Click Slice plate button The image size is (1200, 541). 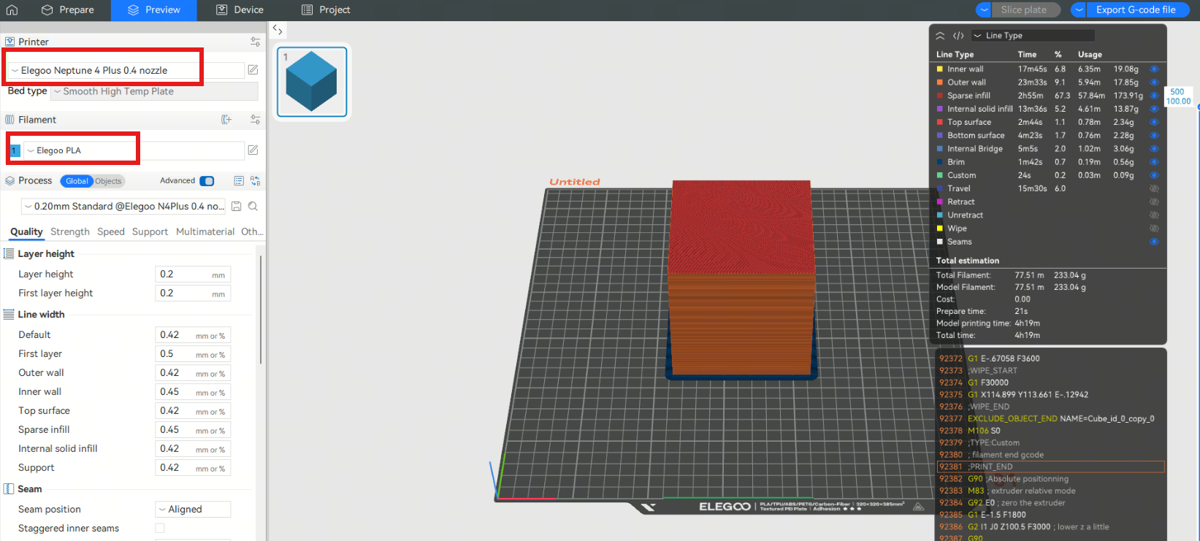pos(1024,9)
